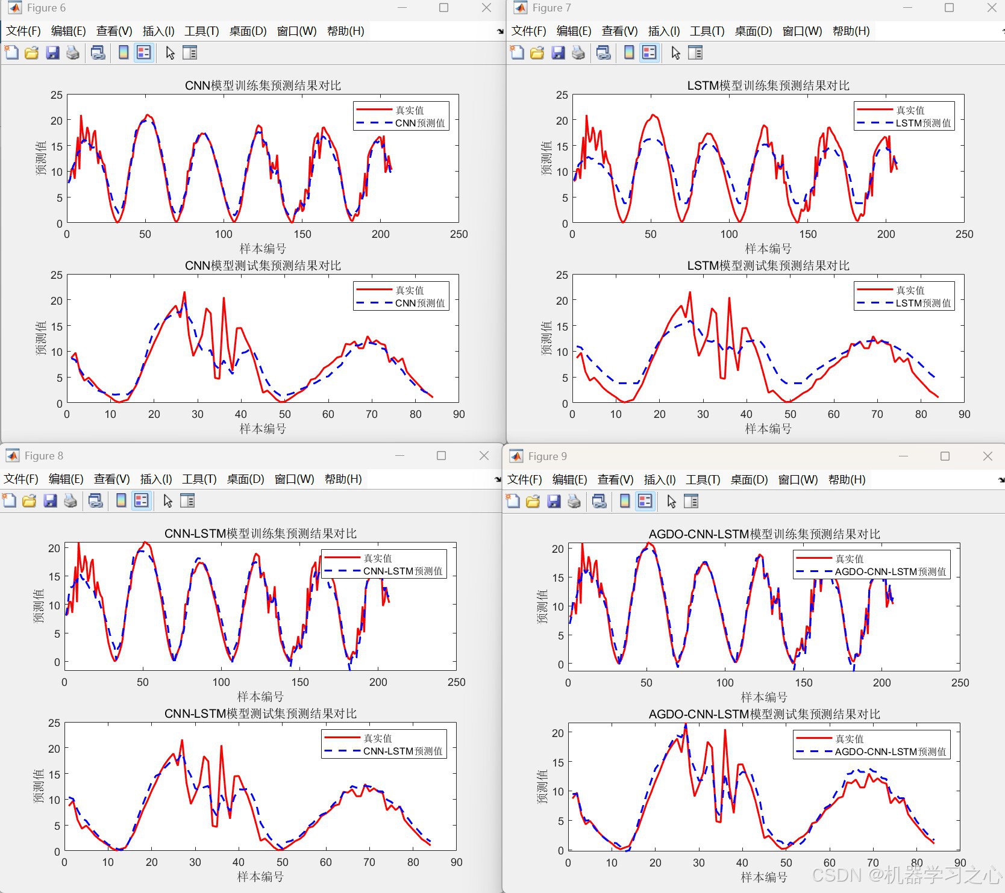Dock Figure 6 using the menu bar arrow
Image resolution: width=1005 pixels, height=893 pixels.
500,31
